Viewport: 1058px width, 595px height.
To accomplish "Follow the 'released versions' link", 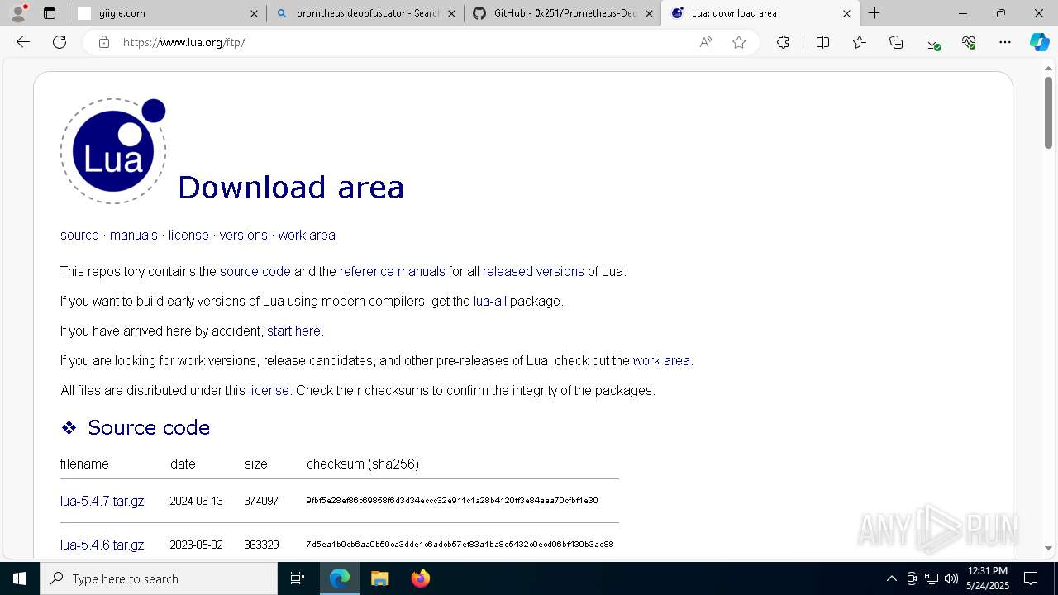I will point(533,272).
